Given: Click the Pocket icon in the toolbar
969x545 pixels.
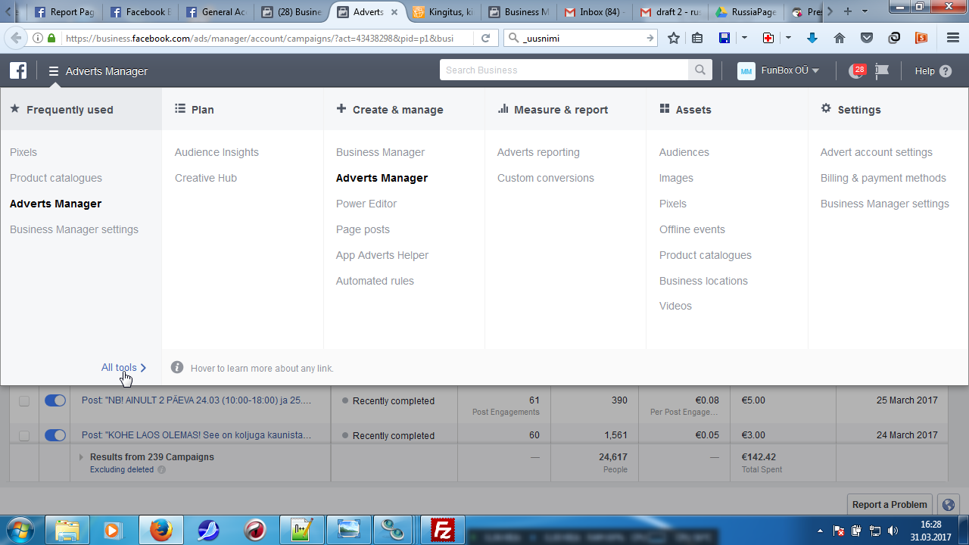Looking at the screenshot, I should pyautogui.click(x=867, y=38).
